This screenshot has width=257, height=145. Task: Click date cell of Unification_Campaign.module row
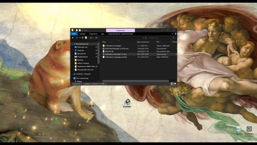(x=143, y=57)
